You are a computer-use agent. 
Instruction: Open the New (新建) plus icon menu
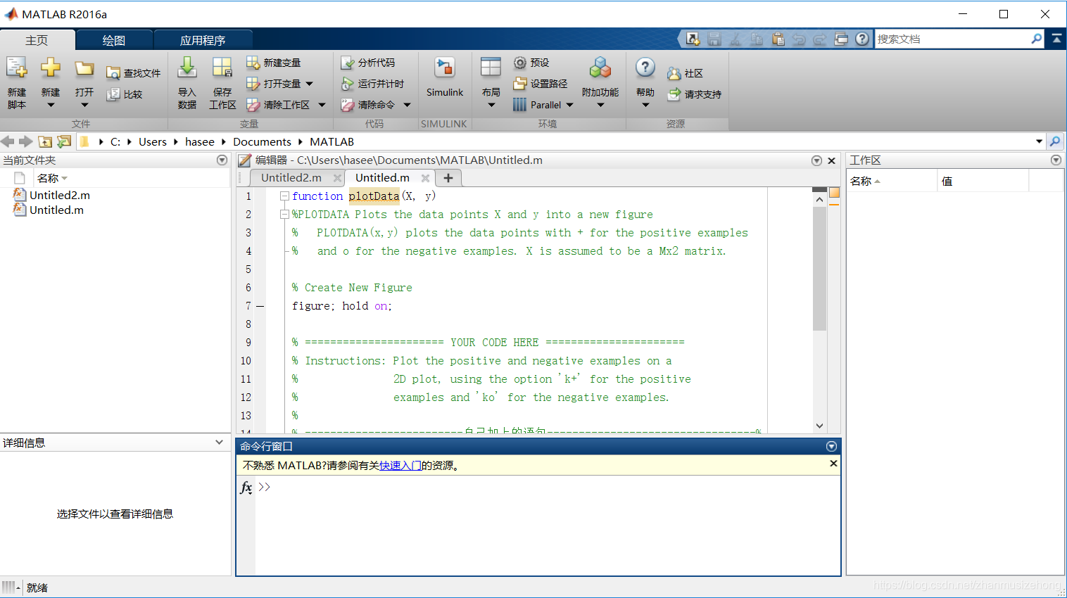pos(51,68)
